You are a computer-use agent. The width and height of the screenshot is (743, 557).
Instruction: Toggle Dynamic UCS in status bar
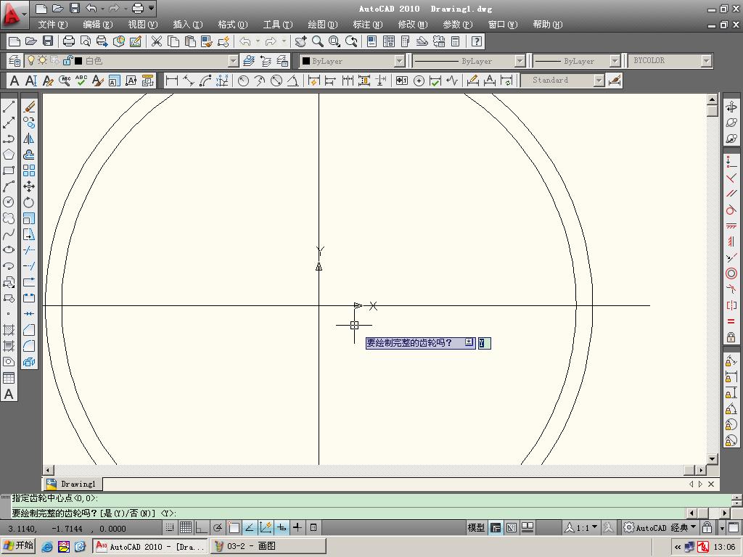[266, 527]
